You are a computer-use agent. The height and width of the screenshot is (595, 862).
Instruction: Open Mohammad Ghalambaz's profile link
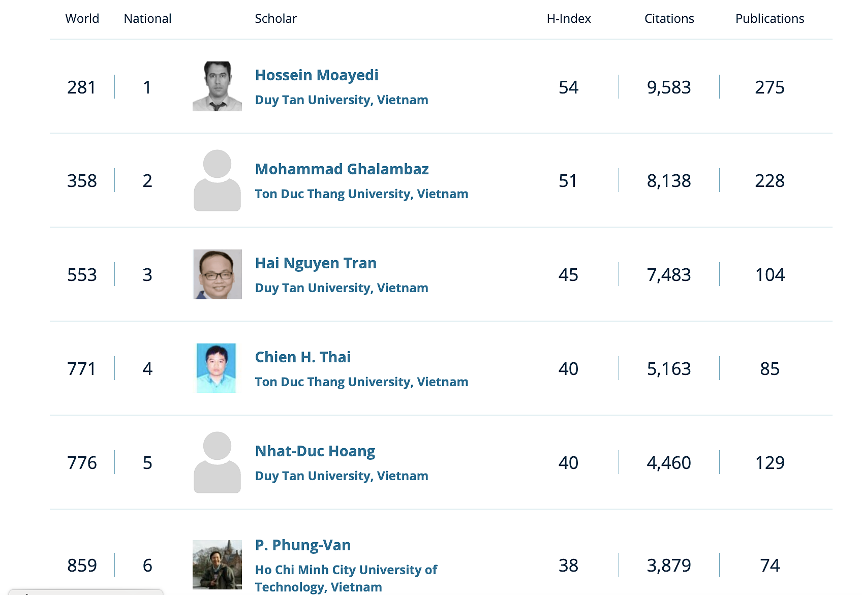click(342, 169)
